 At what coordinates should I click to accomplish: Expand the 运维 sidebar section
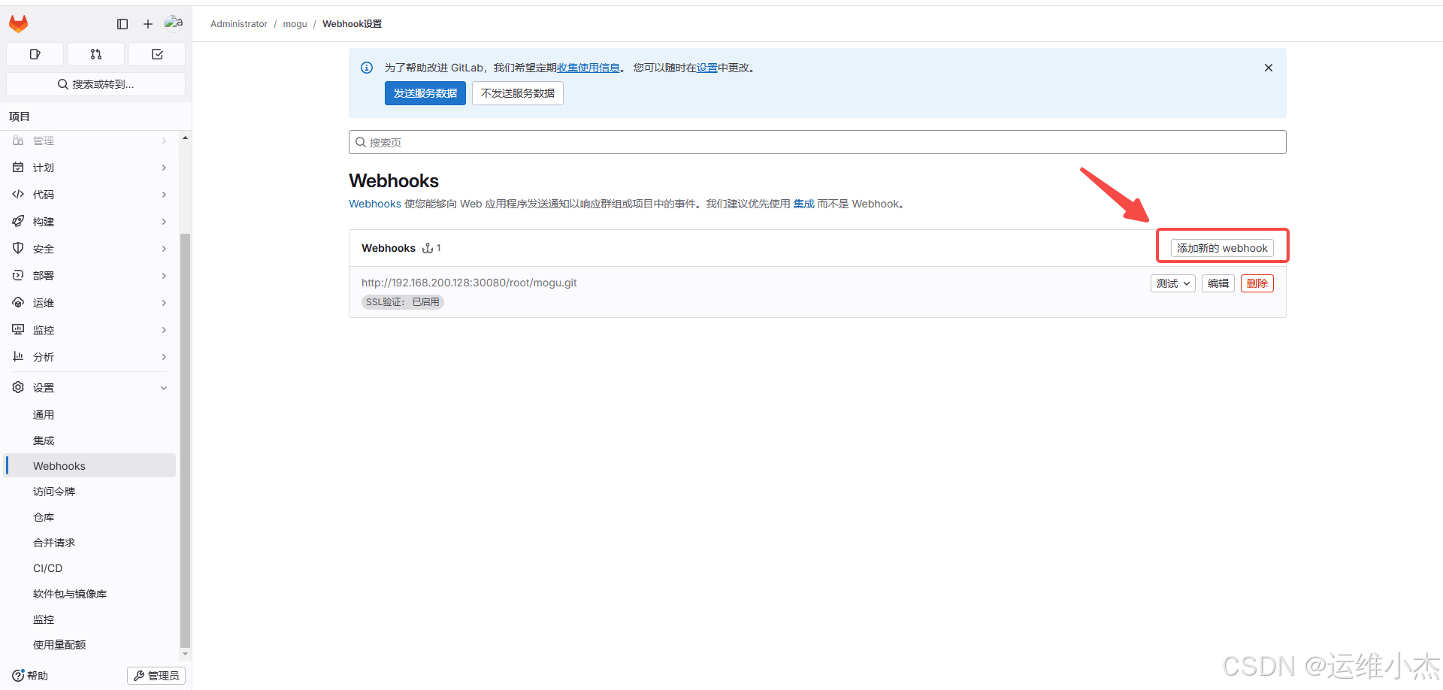(90, 303)
